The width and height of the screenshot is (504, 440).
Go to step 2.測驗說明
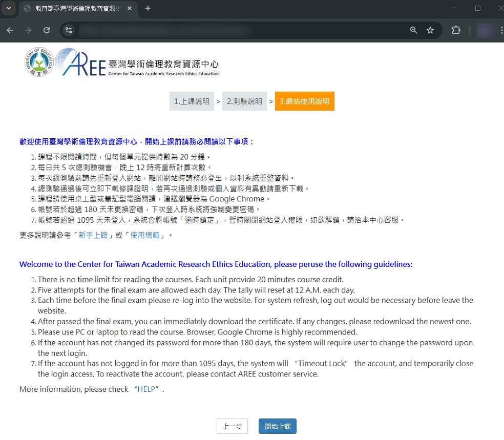point(244,101)
